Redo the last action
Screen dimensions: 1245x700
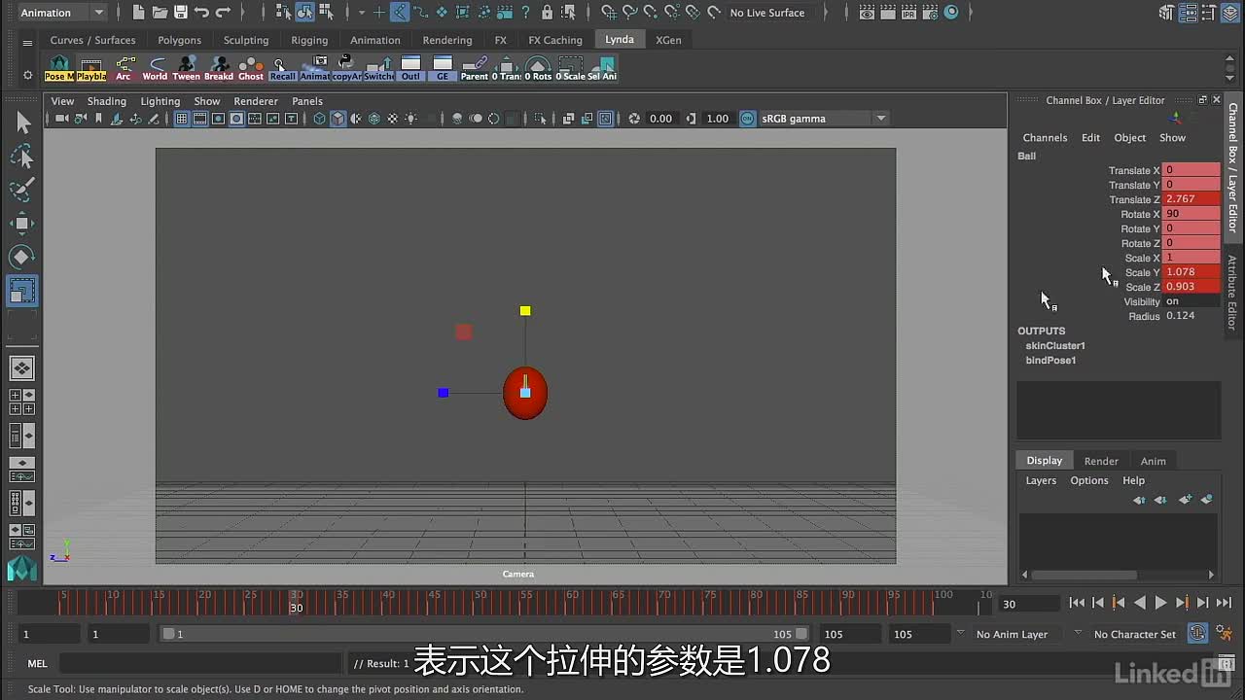point(223,13)
